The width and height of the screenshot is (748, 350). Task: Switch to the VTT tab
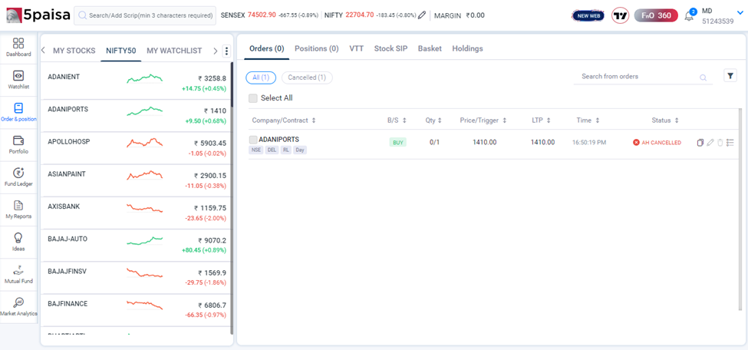tap(356, 48)
